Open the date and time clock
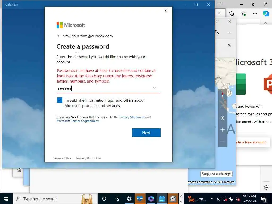Screen dimensions: 272x204 [249, 199]
